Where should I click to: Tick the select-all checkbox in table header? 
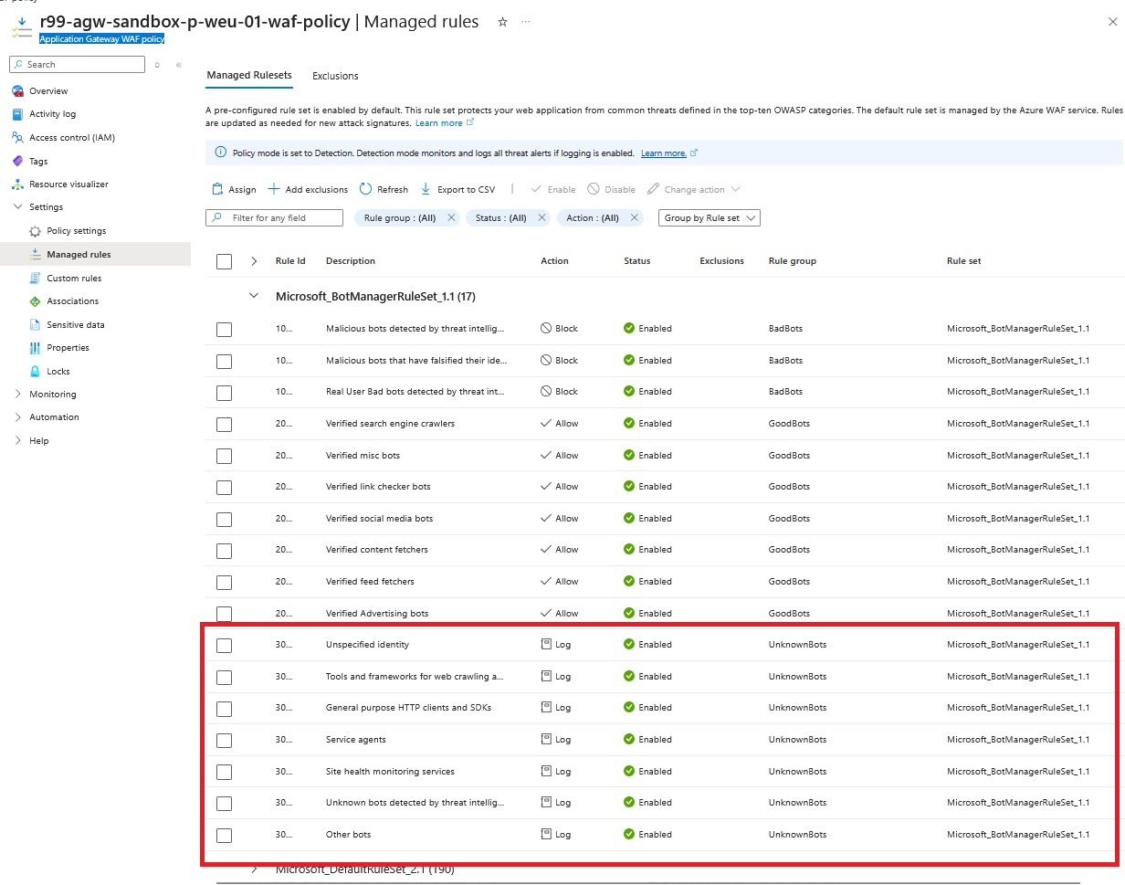tap(224, 261)
